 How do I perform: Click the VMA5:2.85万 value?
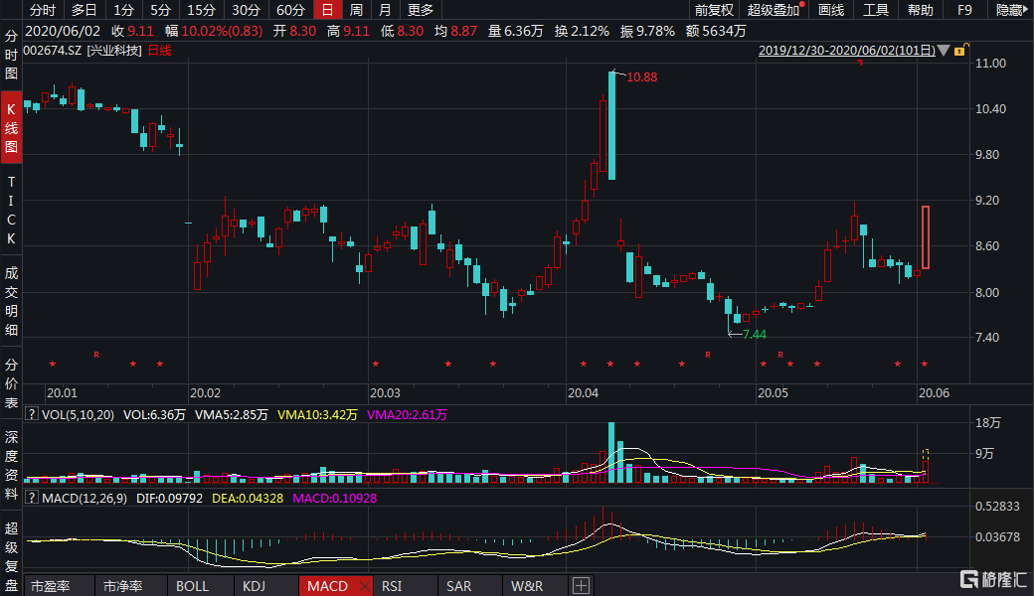tap(232, 414)
